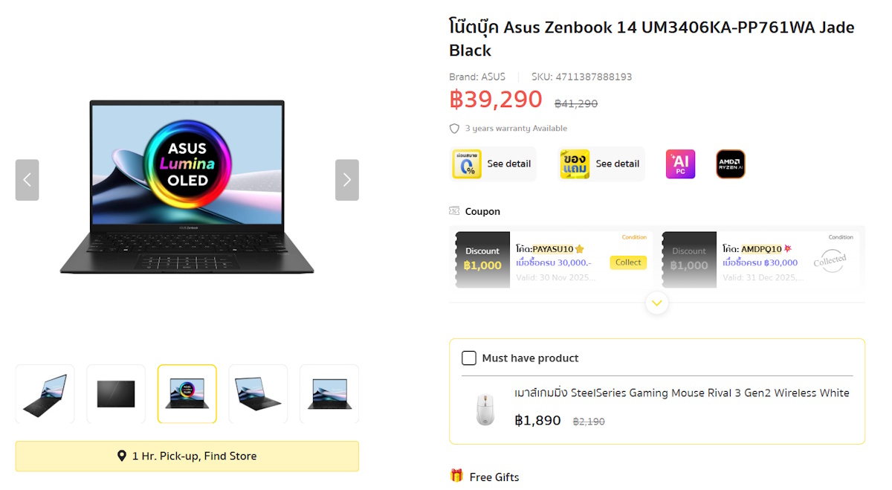Click the yellow free gift promo icon

pos(575,164)
